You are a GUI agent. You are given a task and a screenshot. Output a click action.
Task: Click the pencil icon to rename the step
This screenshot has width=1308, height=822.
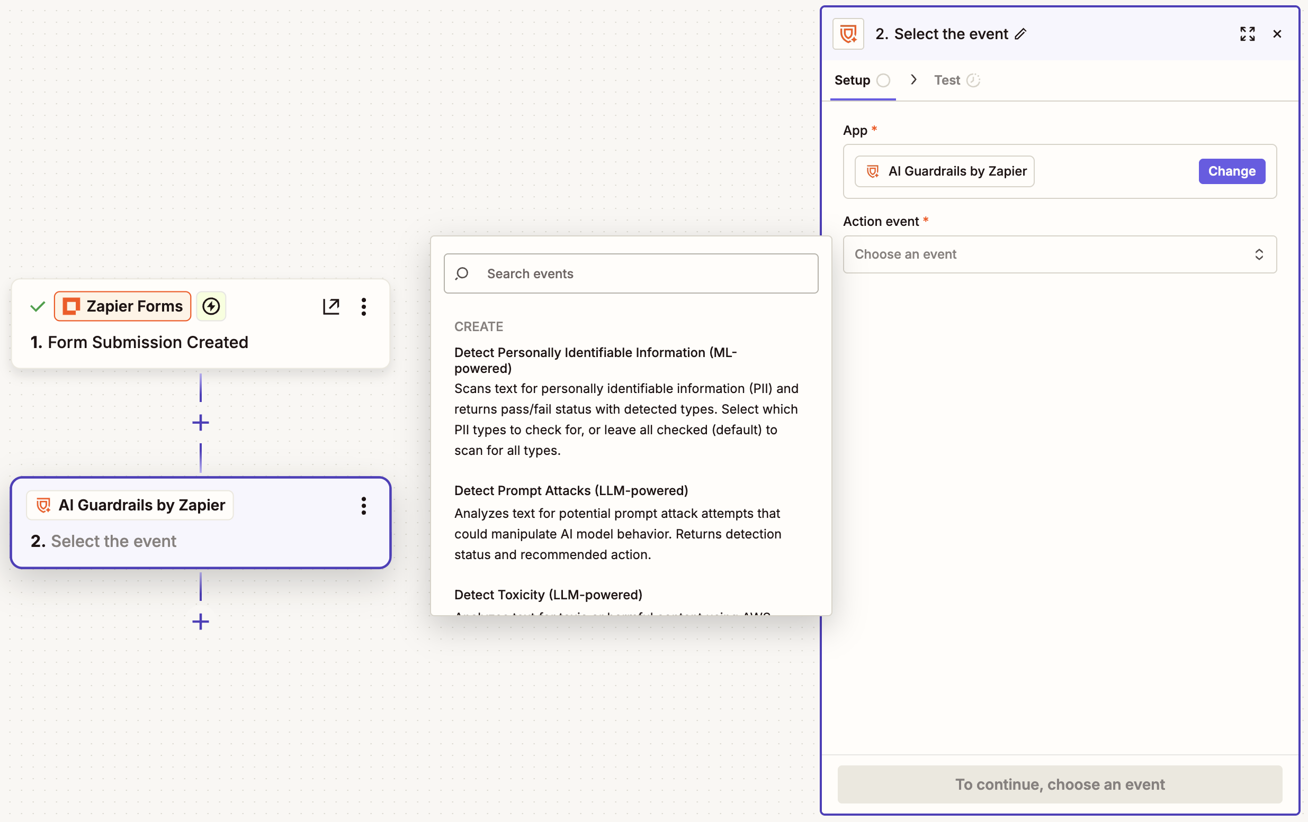pos(1022,34)
